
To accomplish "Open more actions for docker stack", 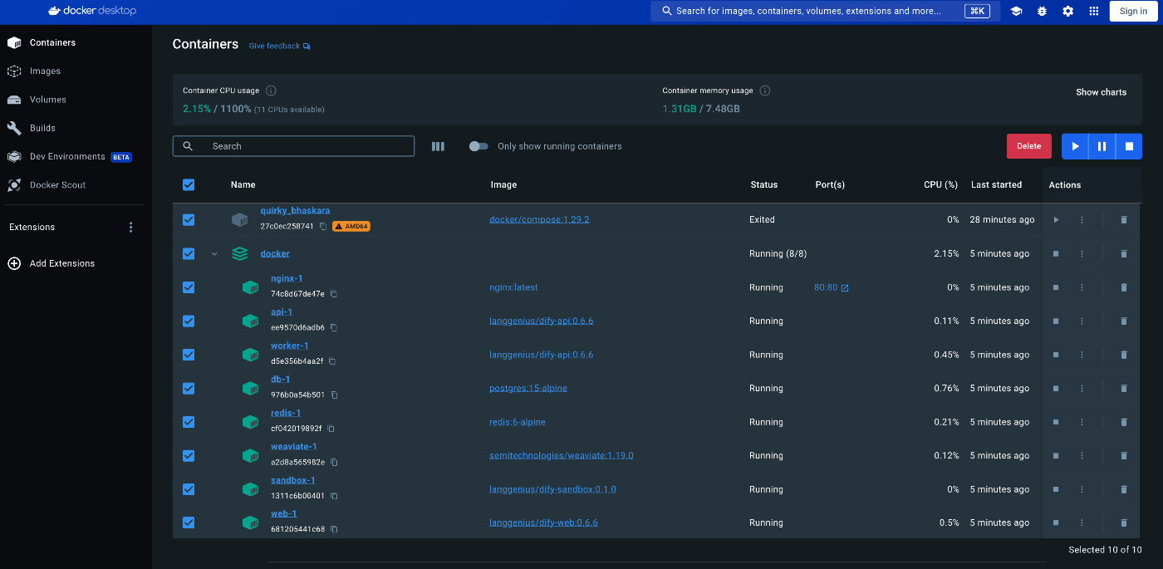I will 1082,253.
